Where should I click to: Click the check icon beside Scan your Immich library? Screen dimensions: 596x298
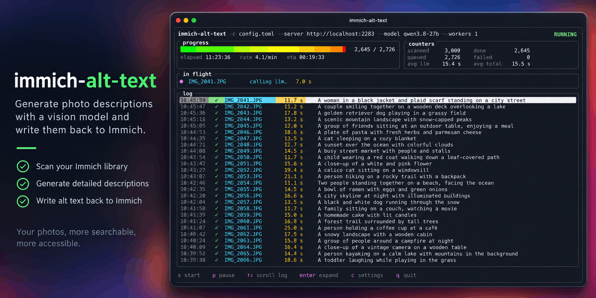point(23,166)
